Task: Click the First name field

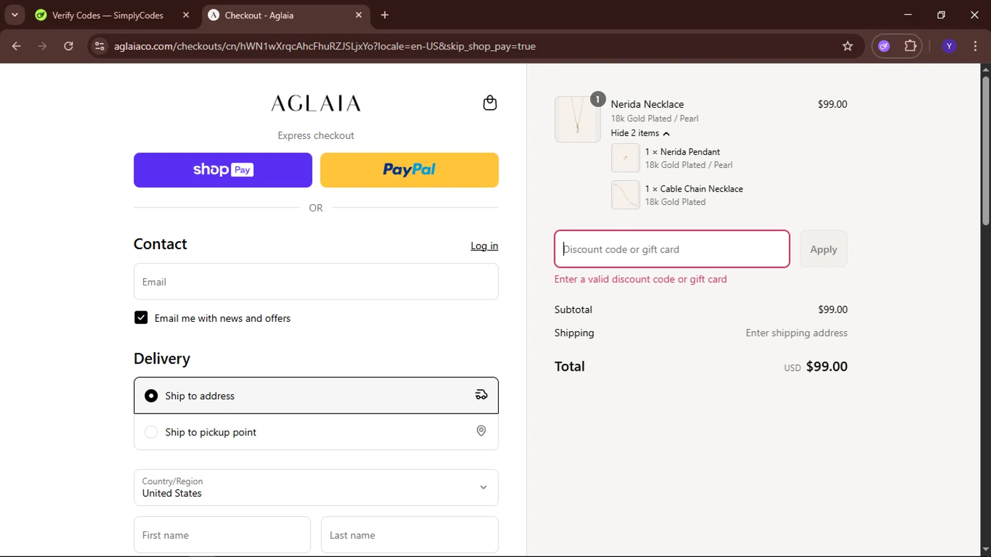Action: [222, 535]
